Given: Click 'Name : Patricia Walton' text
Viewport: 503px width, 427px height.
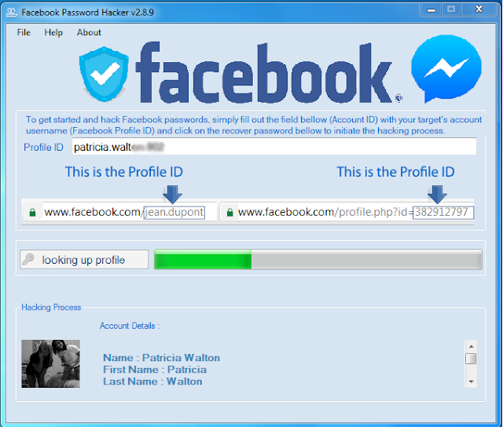Looking at the screenshot, I should tap(161, 357).
